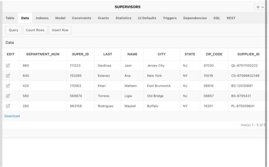The height and width of the screenshot is (167, 269).
Task: Edit the Rodriguez row with pencil icon
Action: pos(8,106)
